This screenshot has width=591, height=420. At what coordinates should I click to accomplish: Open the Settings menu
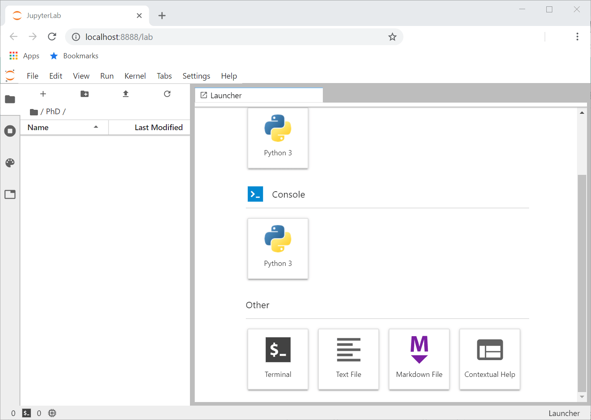click(x=196, y=76)
